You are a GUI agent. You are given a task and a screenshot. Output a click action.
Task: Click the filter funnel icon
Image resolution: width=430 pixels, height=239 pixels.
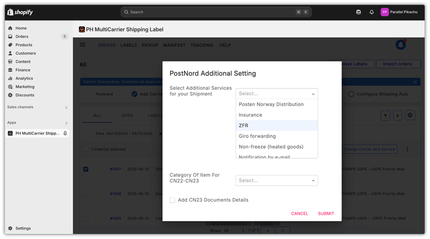pos(385,116)
